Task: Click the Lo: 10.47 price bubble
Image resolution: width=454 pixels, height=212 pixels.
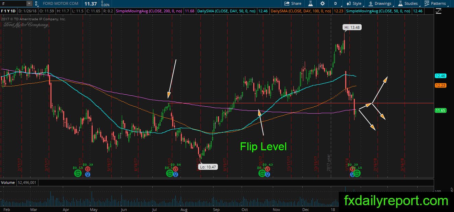Action: 208,167
